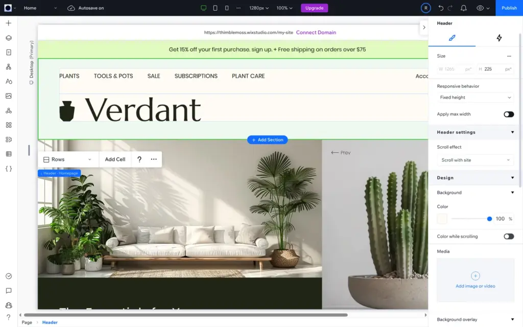Toggle Apply max width switch
Image resolution: width=523 pixels, height=327 pixels.
pos(509,114)
